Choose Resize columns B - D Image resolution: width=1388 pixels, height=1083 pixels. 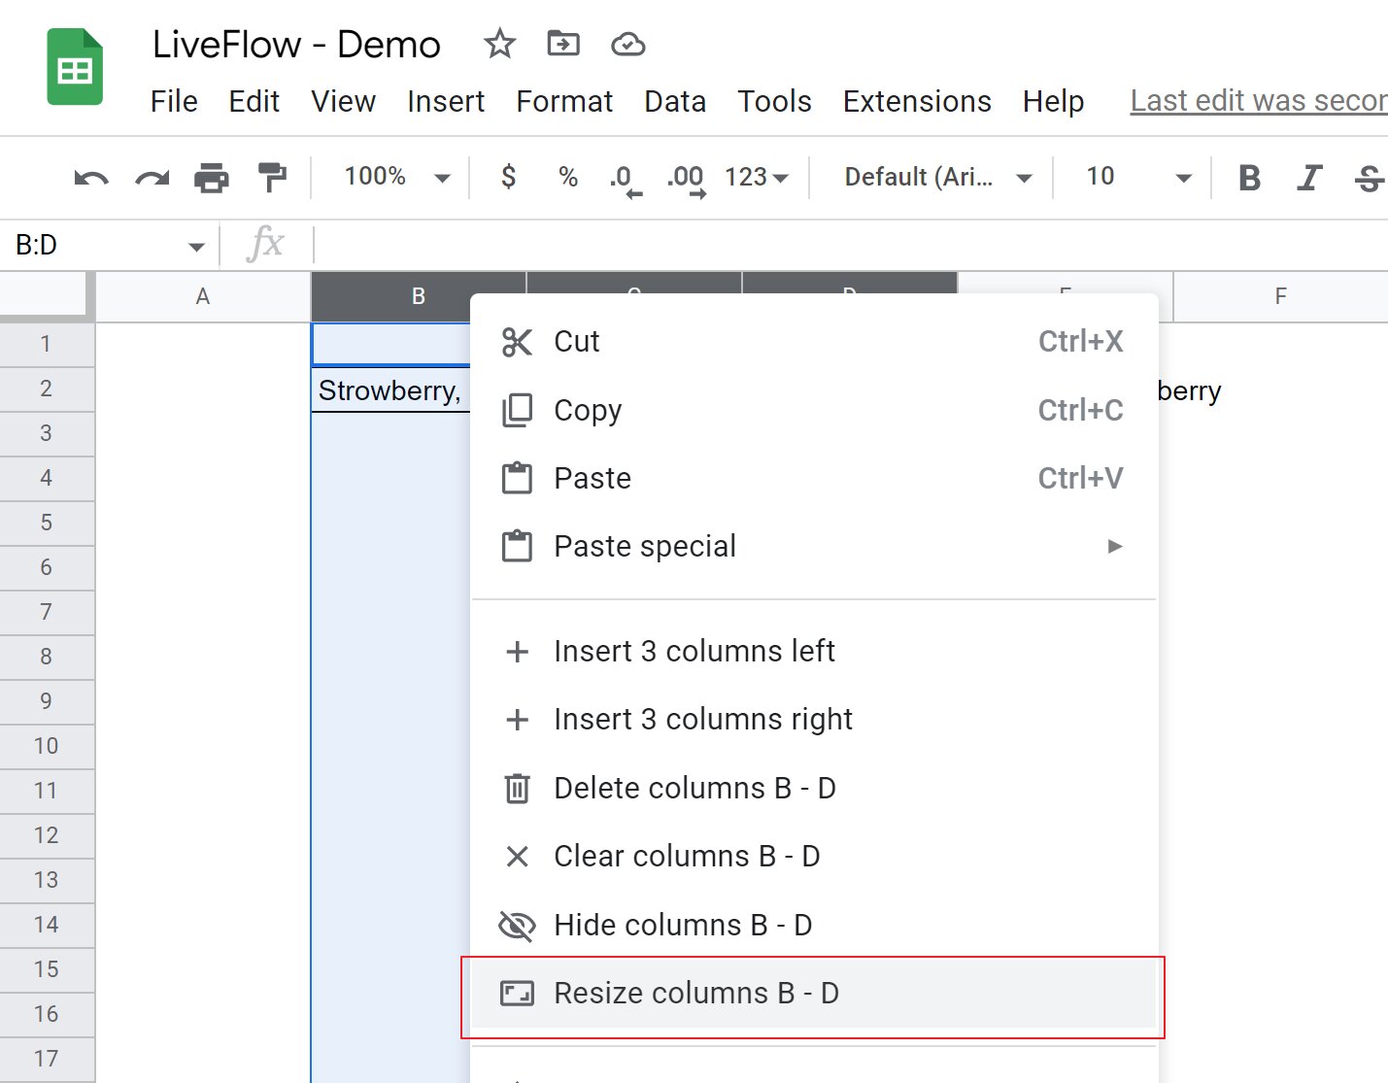695,993
